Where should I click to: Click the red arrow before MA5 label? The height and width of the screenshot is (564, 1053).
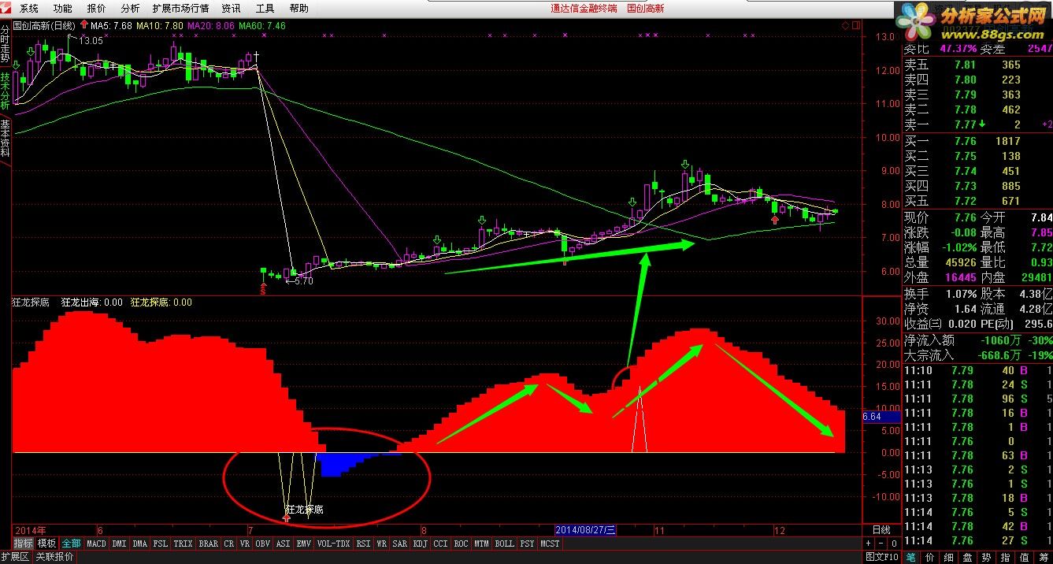[84, 25]
